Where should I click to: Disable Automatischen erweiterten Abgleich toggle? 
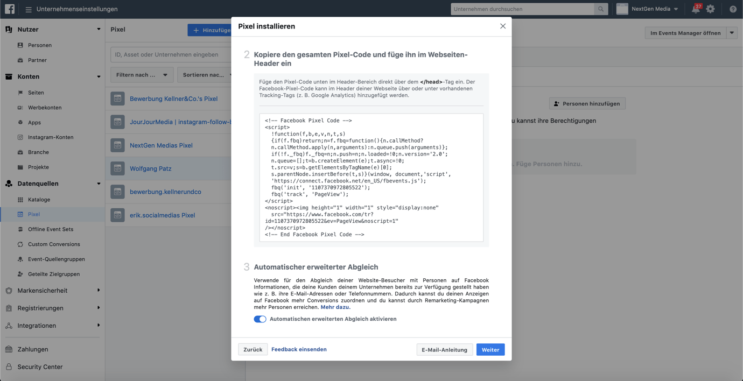point(260,319)
